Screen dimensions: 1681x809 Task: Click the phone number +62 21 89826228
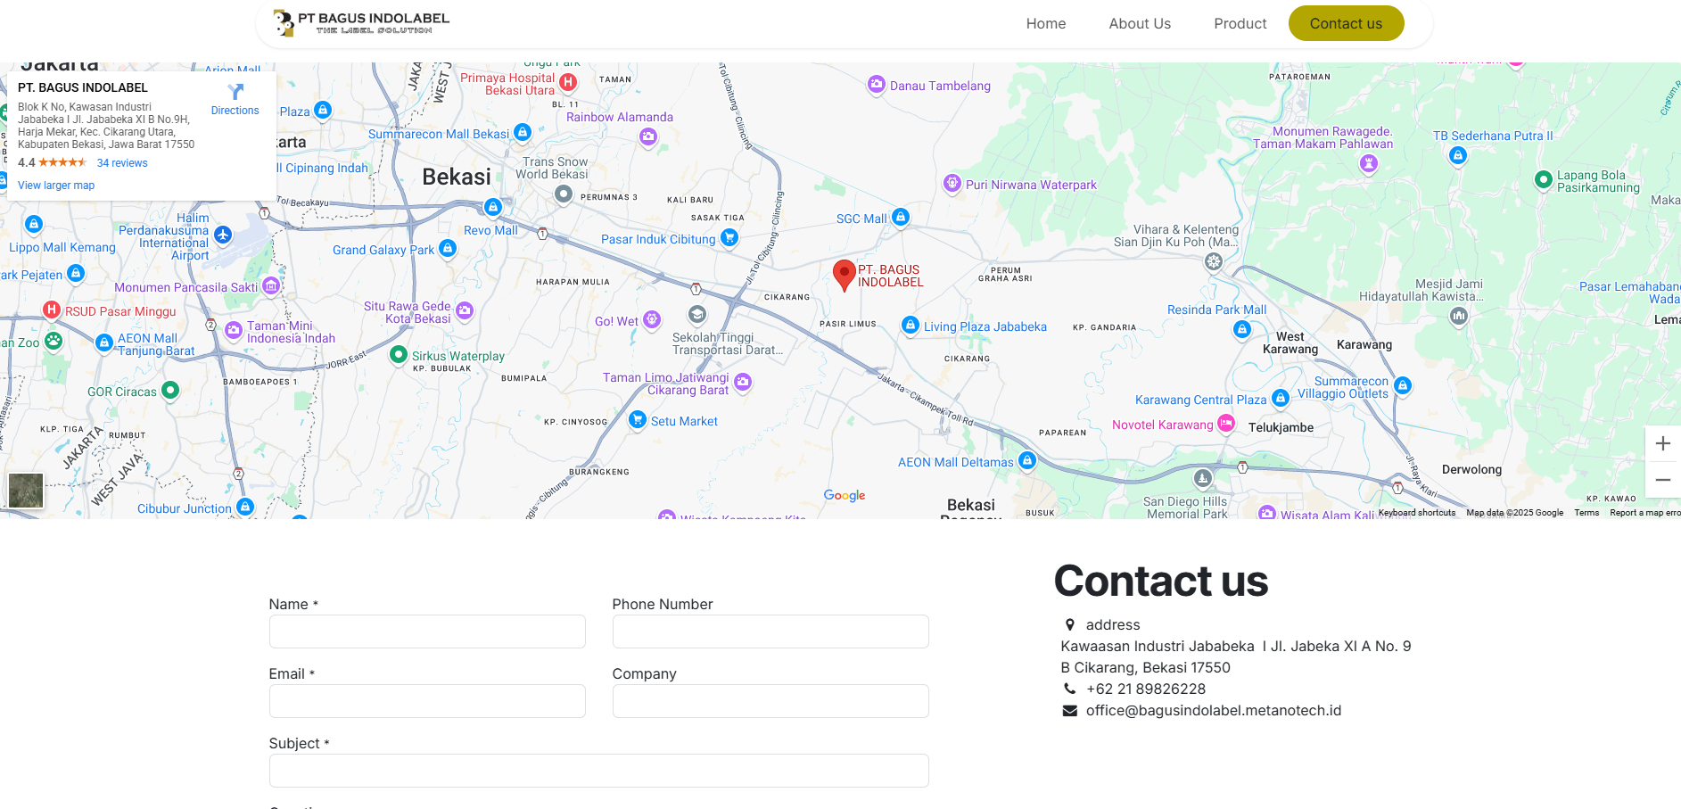point(1146,689)
